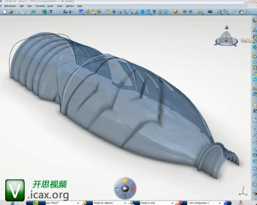Click the orange sphere material icon
Image resolution: width=257 pixels, height=205 pixels.
(x=175, y=12)
